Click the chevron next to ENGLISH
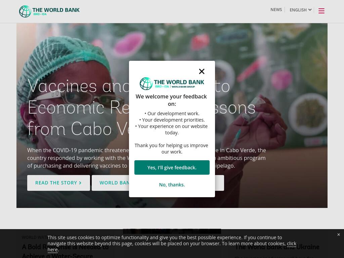The height and width of the screenshot is (258, 344). (x=310, y=10)
